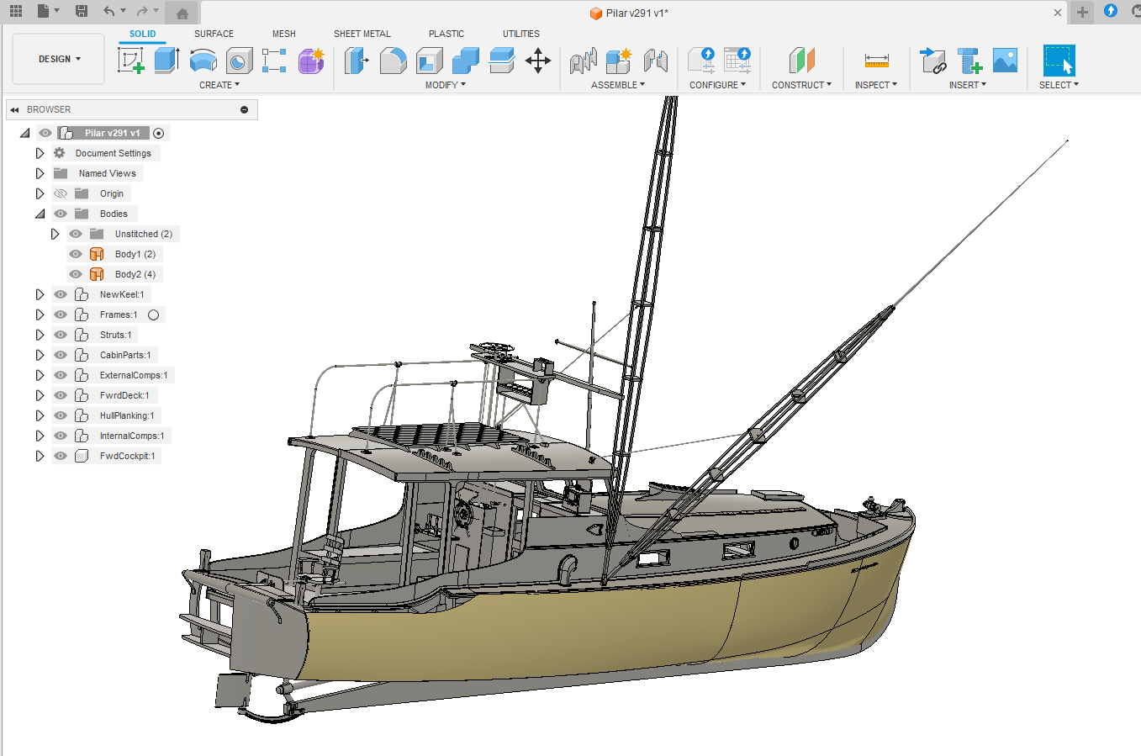
Task: Switch to the UTILITIES tab
Action: tap(521, 34)
